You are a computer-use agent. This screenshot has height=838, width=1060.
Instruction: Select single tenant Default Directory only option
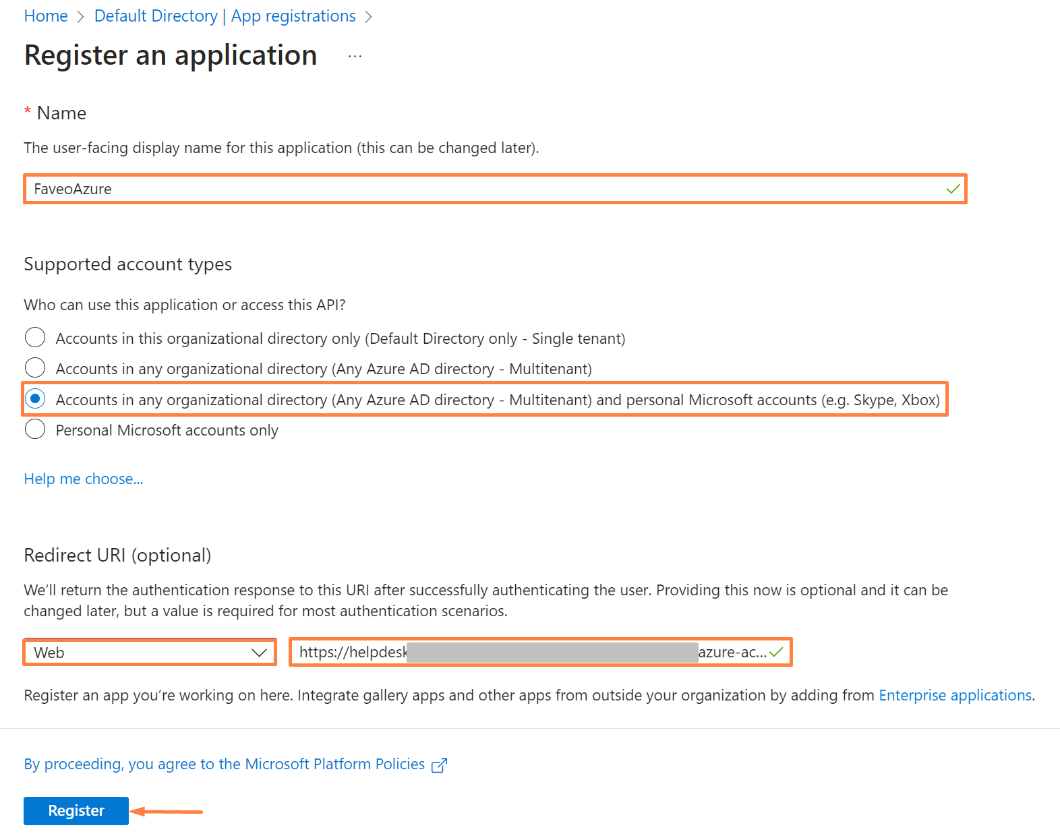click(x=35, y=338)
